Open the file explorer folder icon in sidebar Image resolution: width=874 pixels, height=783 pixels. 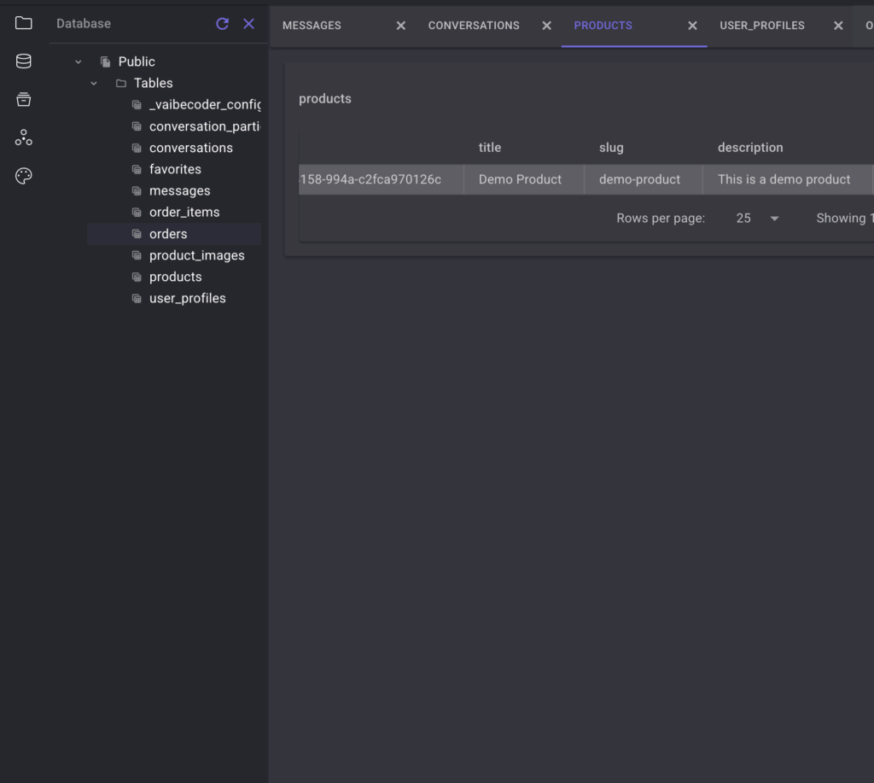(24, 23)
